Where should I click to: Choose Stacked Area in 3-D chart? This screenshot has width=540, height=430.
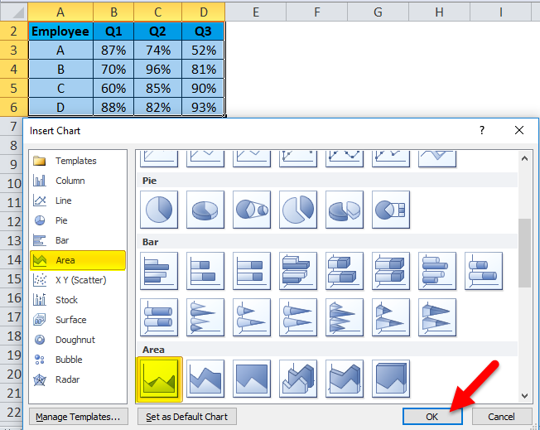[345, 379]
